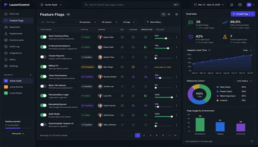Add a new project with plus icon
Viewport: 258px width, 147px height.
click(x=30, y=75)
